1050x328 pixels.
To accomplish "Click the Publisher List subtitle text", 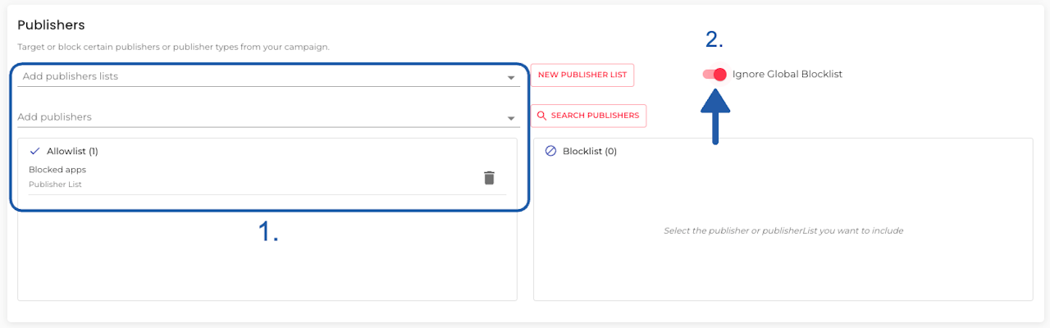I will coord(55,184).
